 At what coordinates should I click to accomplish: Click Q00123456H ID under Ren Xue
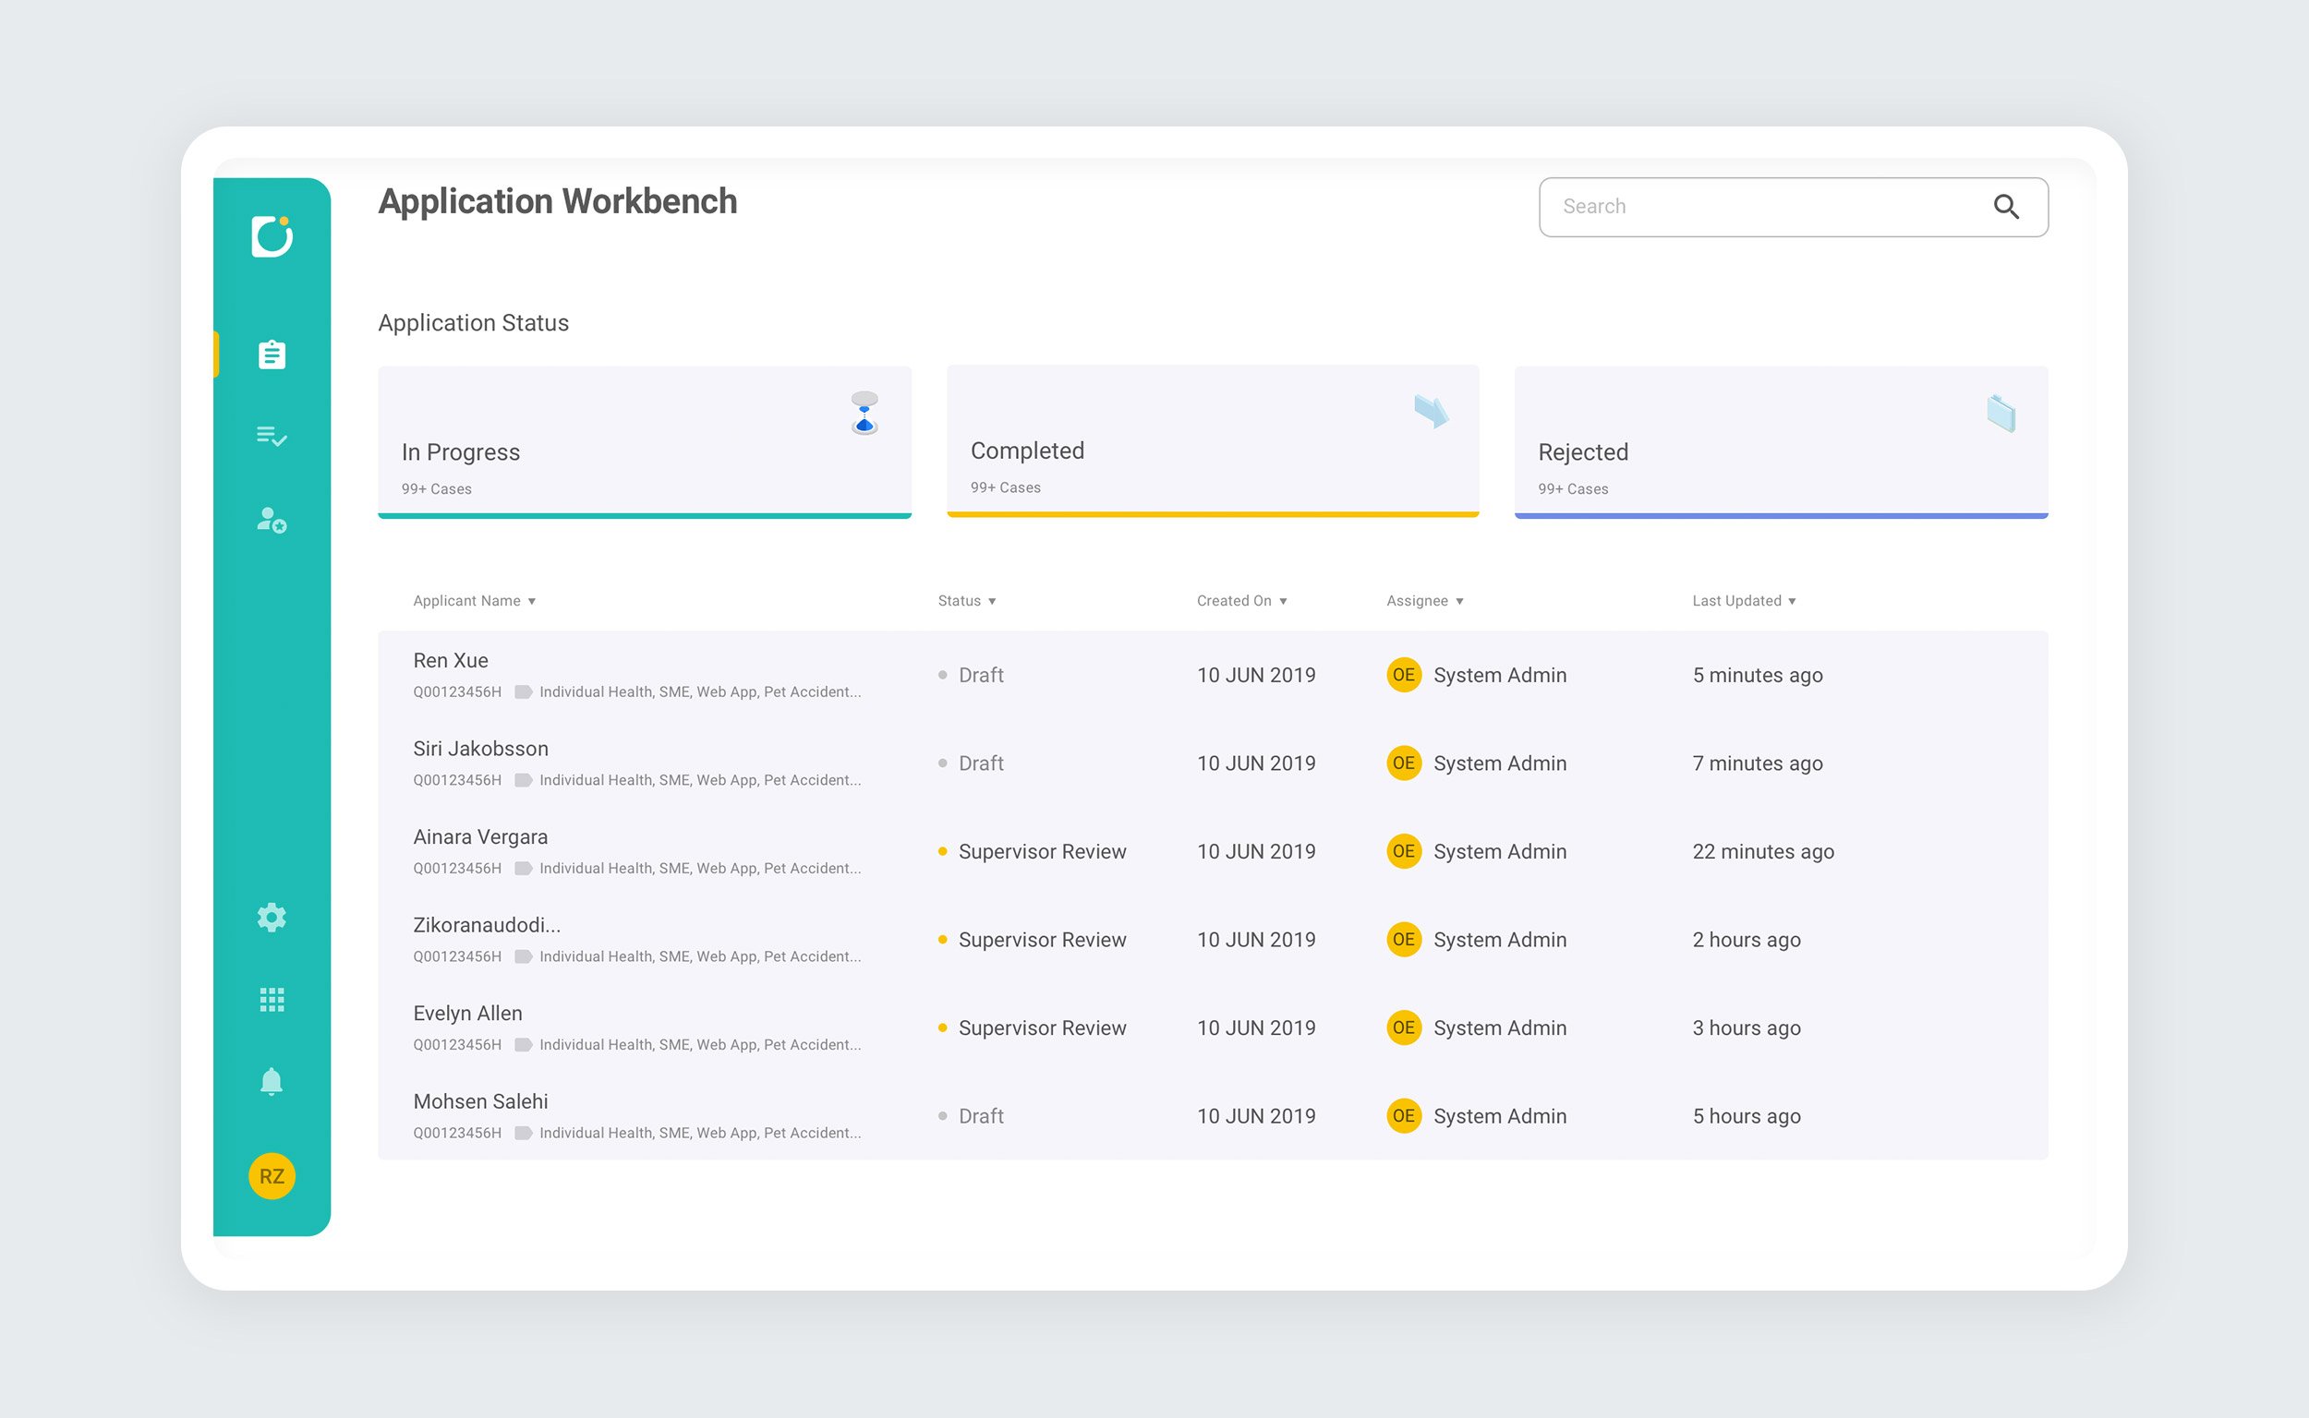point(457,692)
